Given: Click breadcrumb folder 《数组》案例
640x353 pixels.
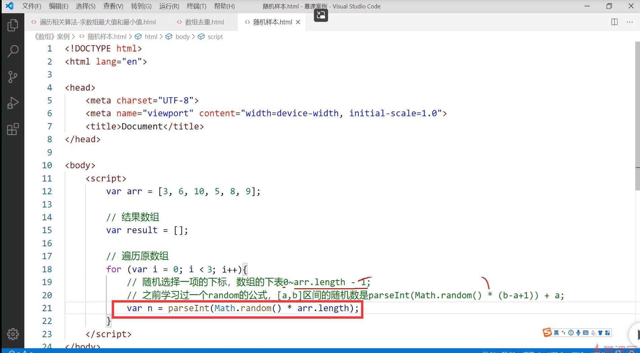Looking at the screenshot, I should 52,36.
